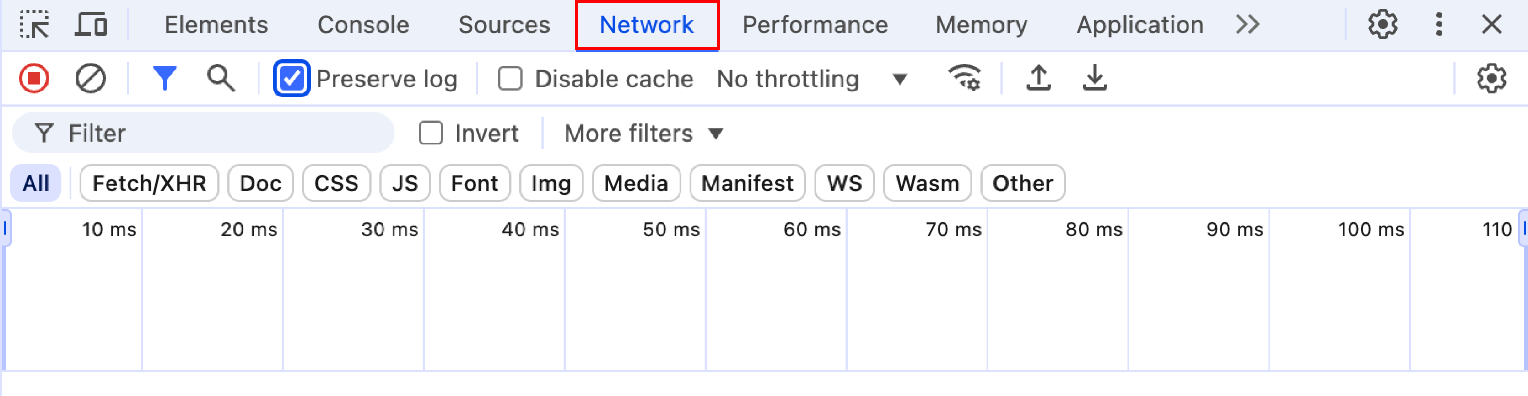This screenshot has height=396, width=1528.
Task: Click the Filter text input field
Action: point(204,134)
